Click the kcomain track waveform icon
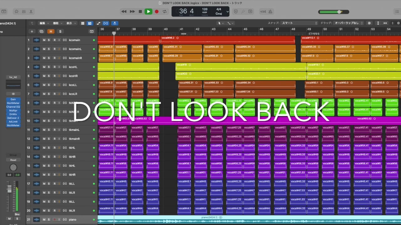Image resolution: width=401 pixels, height=225 pixels. pos(37,40)
